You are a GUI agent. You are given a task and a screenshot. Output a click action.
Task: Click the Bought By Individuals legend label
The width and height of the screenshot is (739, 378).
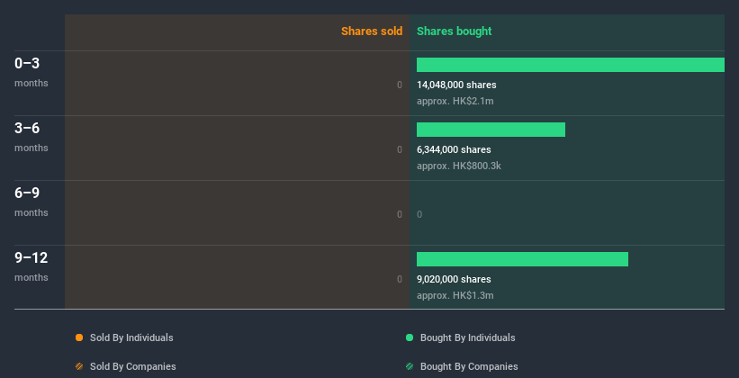pyautogui.click(x=467, y=337)
